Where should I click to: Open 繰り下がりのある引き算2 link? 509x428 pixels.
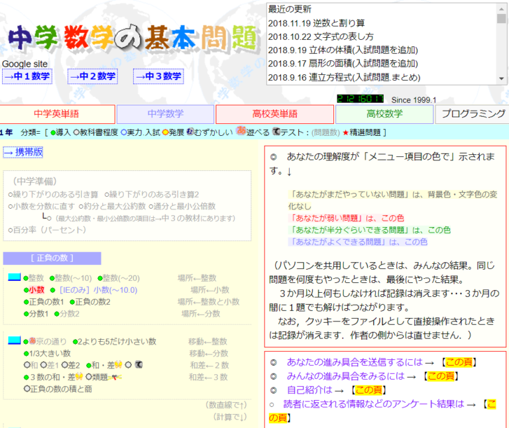[154, 194]
